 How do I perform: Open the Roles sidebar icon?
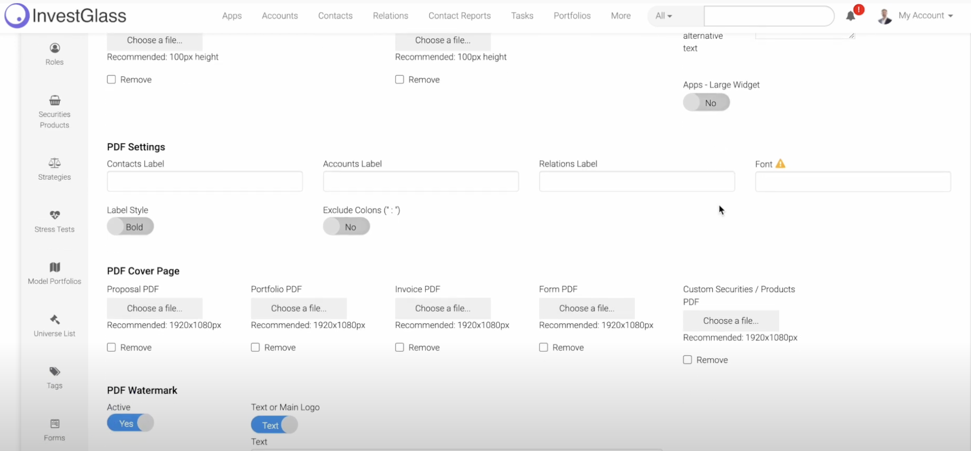55,48
